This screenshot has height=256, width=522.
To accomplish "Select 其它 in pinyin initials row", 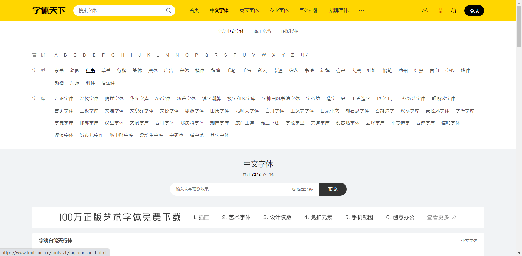I will pyautogui.click(x=305, y=55).
